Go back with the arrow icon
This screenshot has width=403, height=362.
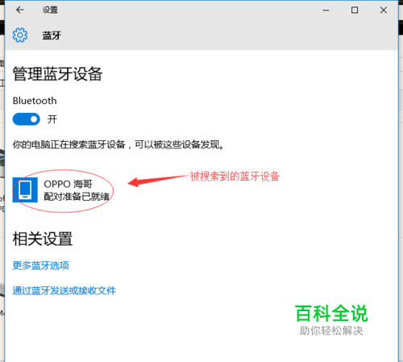pyautogui.click(x=20, y=10)
